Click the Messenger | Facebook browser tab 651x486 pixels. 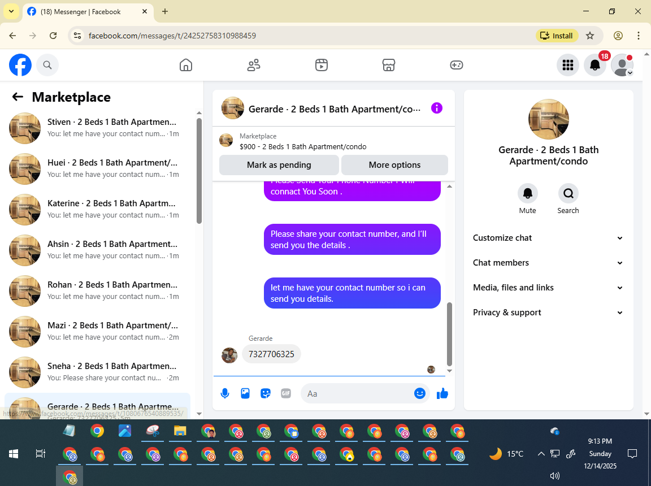[x=88, y=12]
